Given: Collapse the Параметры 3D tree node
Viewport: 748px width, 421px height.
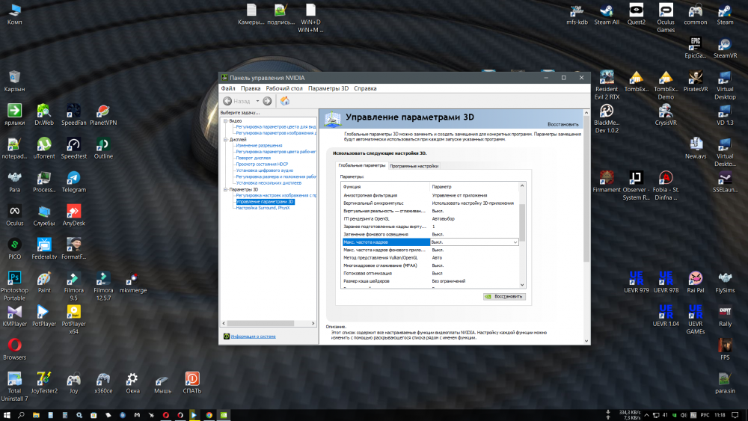Looking at the screenshot, I should pyautogui.click(x=224, y=189).
